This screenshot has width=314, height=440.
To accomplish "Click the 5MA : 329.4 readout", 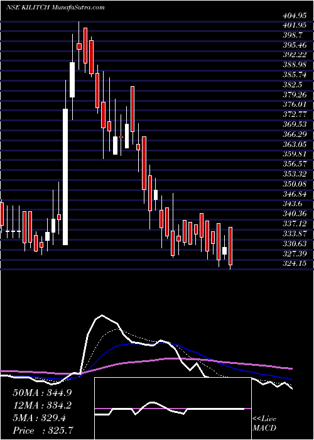I will (39, 418).
